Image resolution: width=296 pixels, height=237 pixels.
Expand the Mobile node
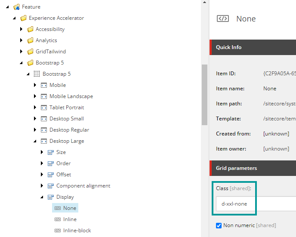pyautogui.click(x=35, y=85)
